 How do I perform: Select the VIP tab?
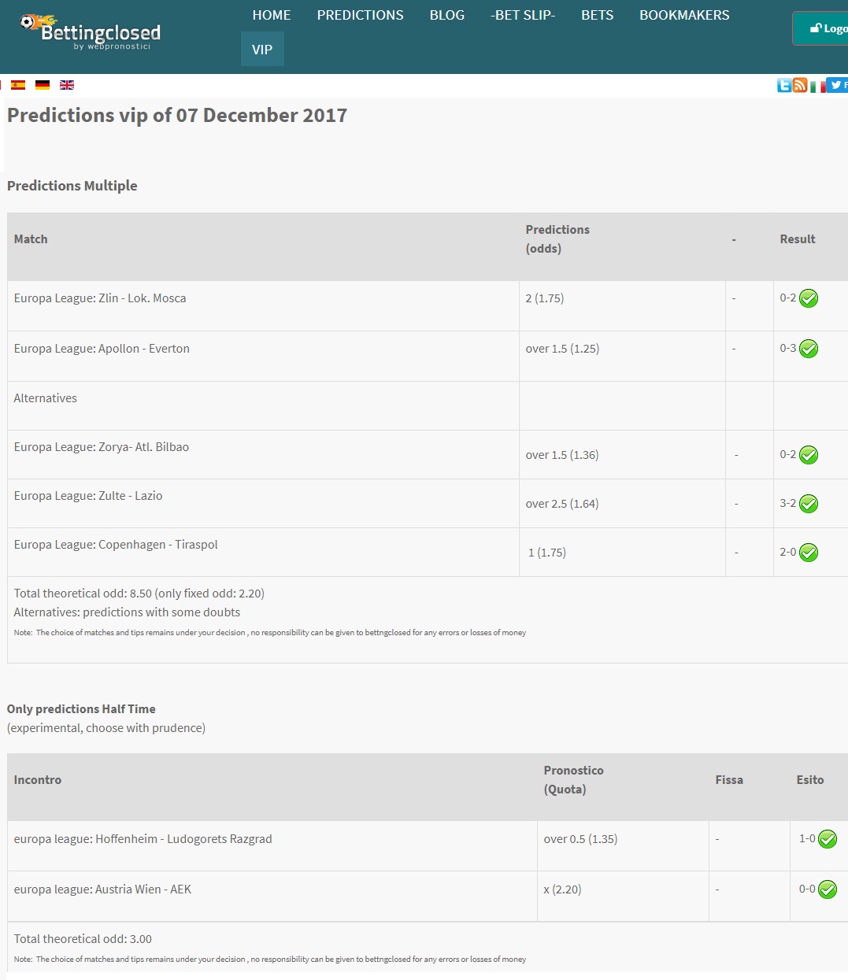[262, 49]
